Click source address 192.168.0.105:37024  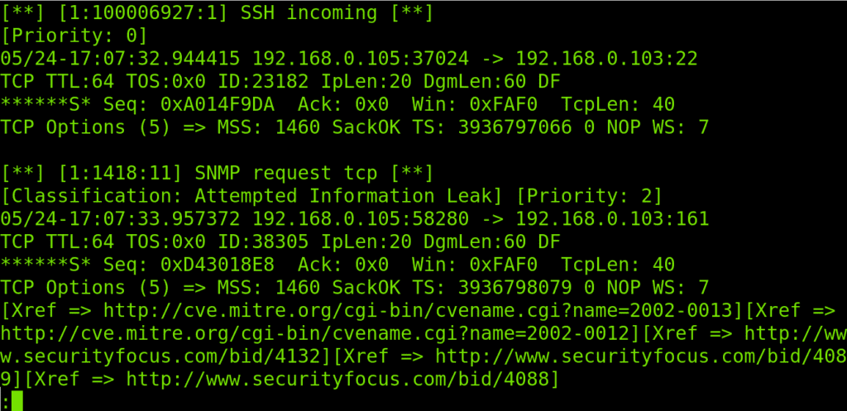coord(360,60)
